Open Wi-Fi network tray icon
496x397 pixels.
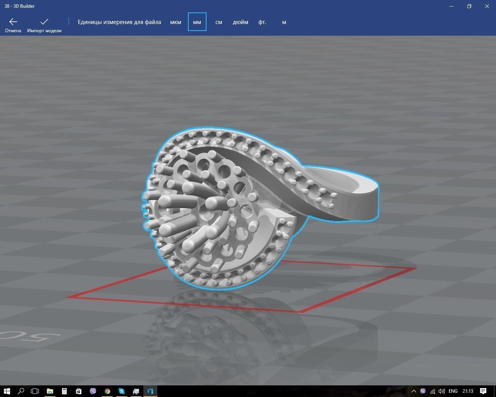click(432, 391)
